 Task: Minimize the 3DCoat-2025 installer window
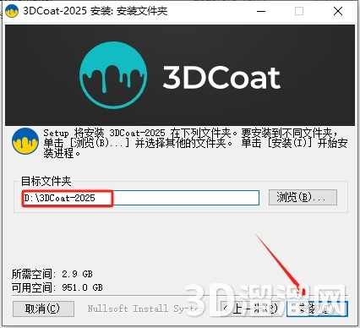click(261, 11)
